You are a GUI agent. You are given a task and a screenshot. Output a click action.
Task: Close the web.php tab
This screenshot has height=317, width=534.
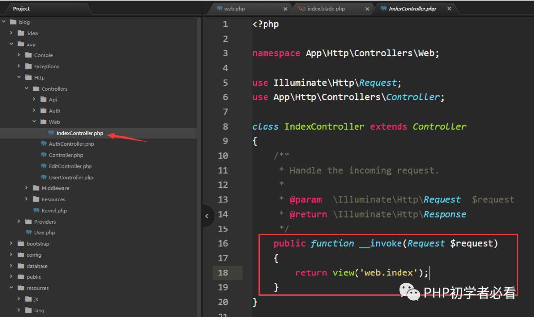pyautogui.click(x=285, y=9)
